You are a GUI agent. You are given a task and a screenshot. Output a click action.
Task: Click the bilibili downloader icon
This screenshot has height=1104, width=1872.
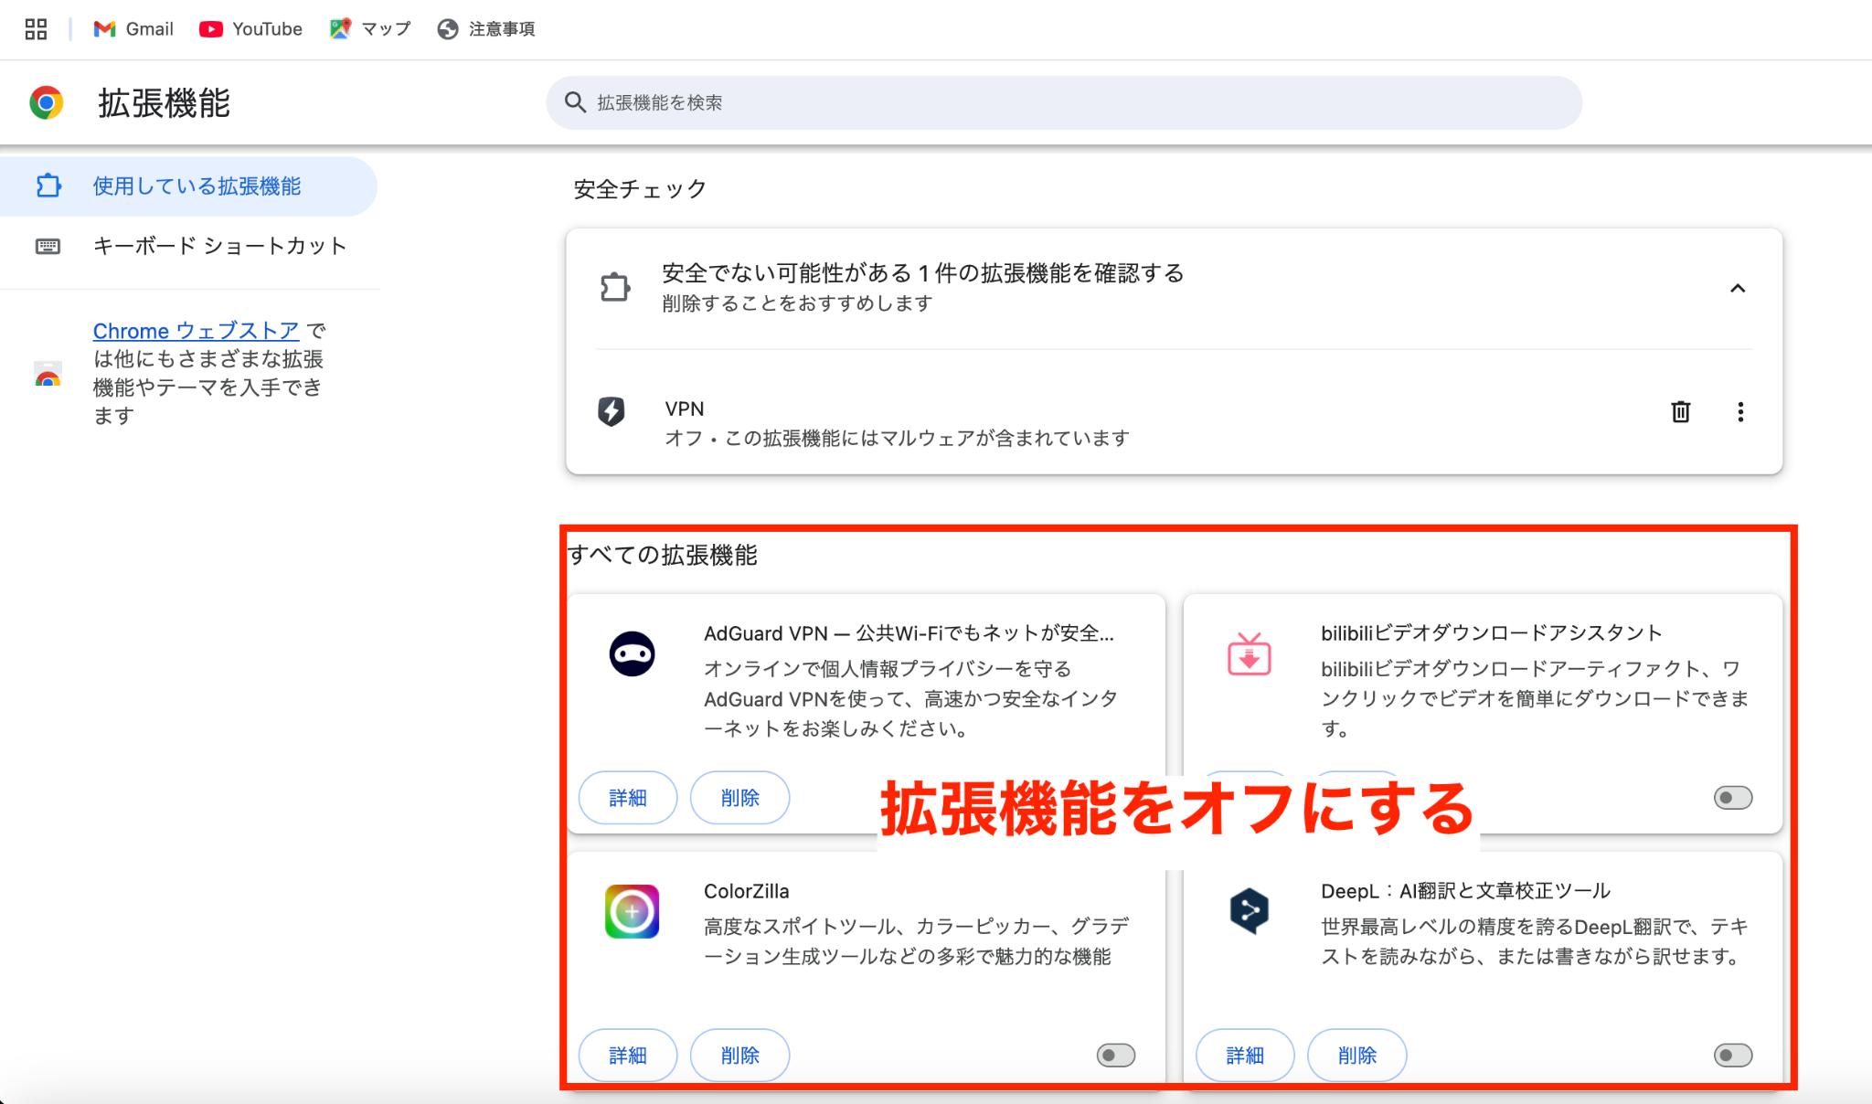(x=1249, y=654)
